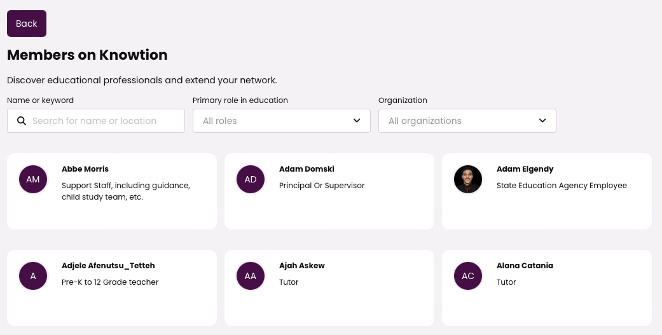The image size is (662, 335).
Task: Open Alana Catania's member name link
Action: [x=525, y=266]
